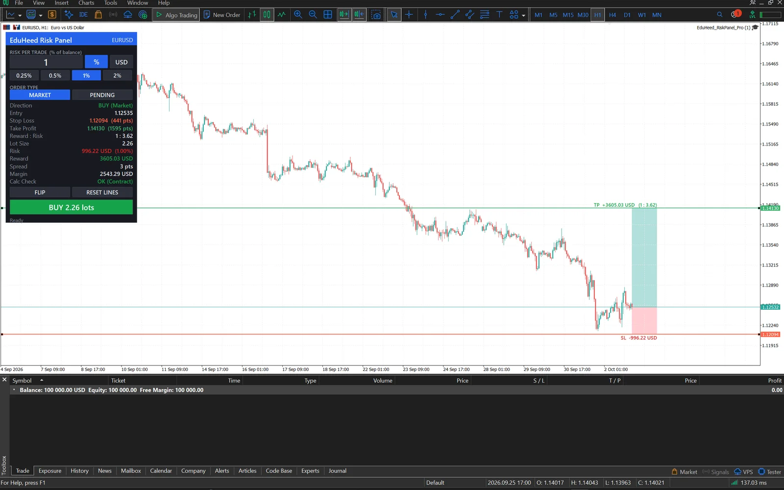This screenshot has width=784, height=490.
Task: Open the Charts menu
Action: 86,3
